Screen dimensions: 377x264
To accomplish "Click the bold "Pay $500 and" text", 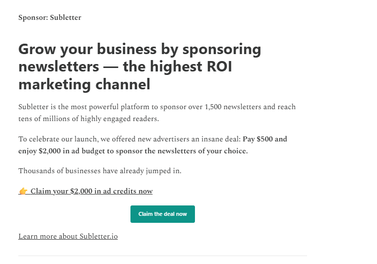I will 265,139.
